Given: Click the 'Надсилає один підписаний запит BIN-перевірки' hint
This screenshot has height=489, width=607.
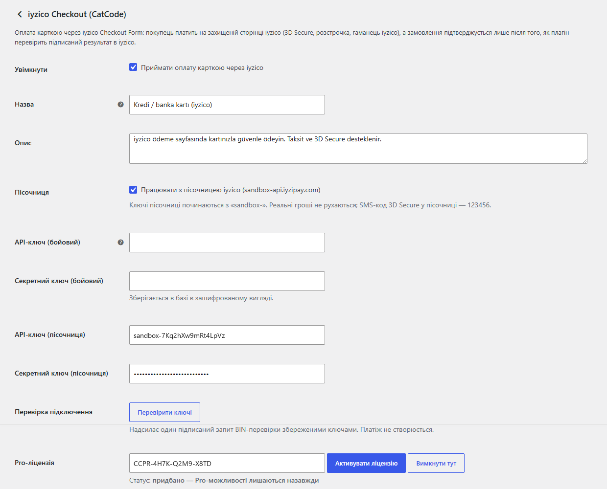Looking at the screenshot, I should pyautogui.click(x=281, y=429).
